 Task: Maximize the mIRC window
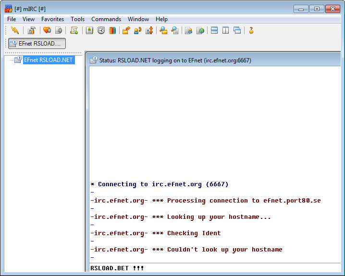(317, 9)
